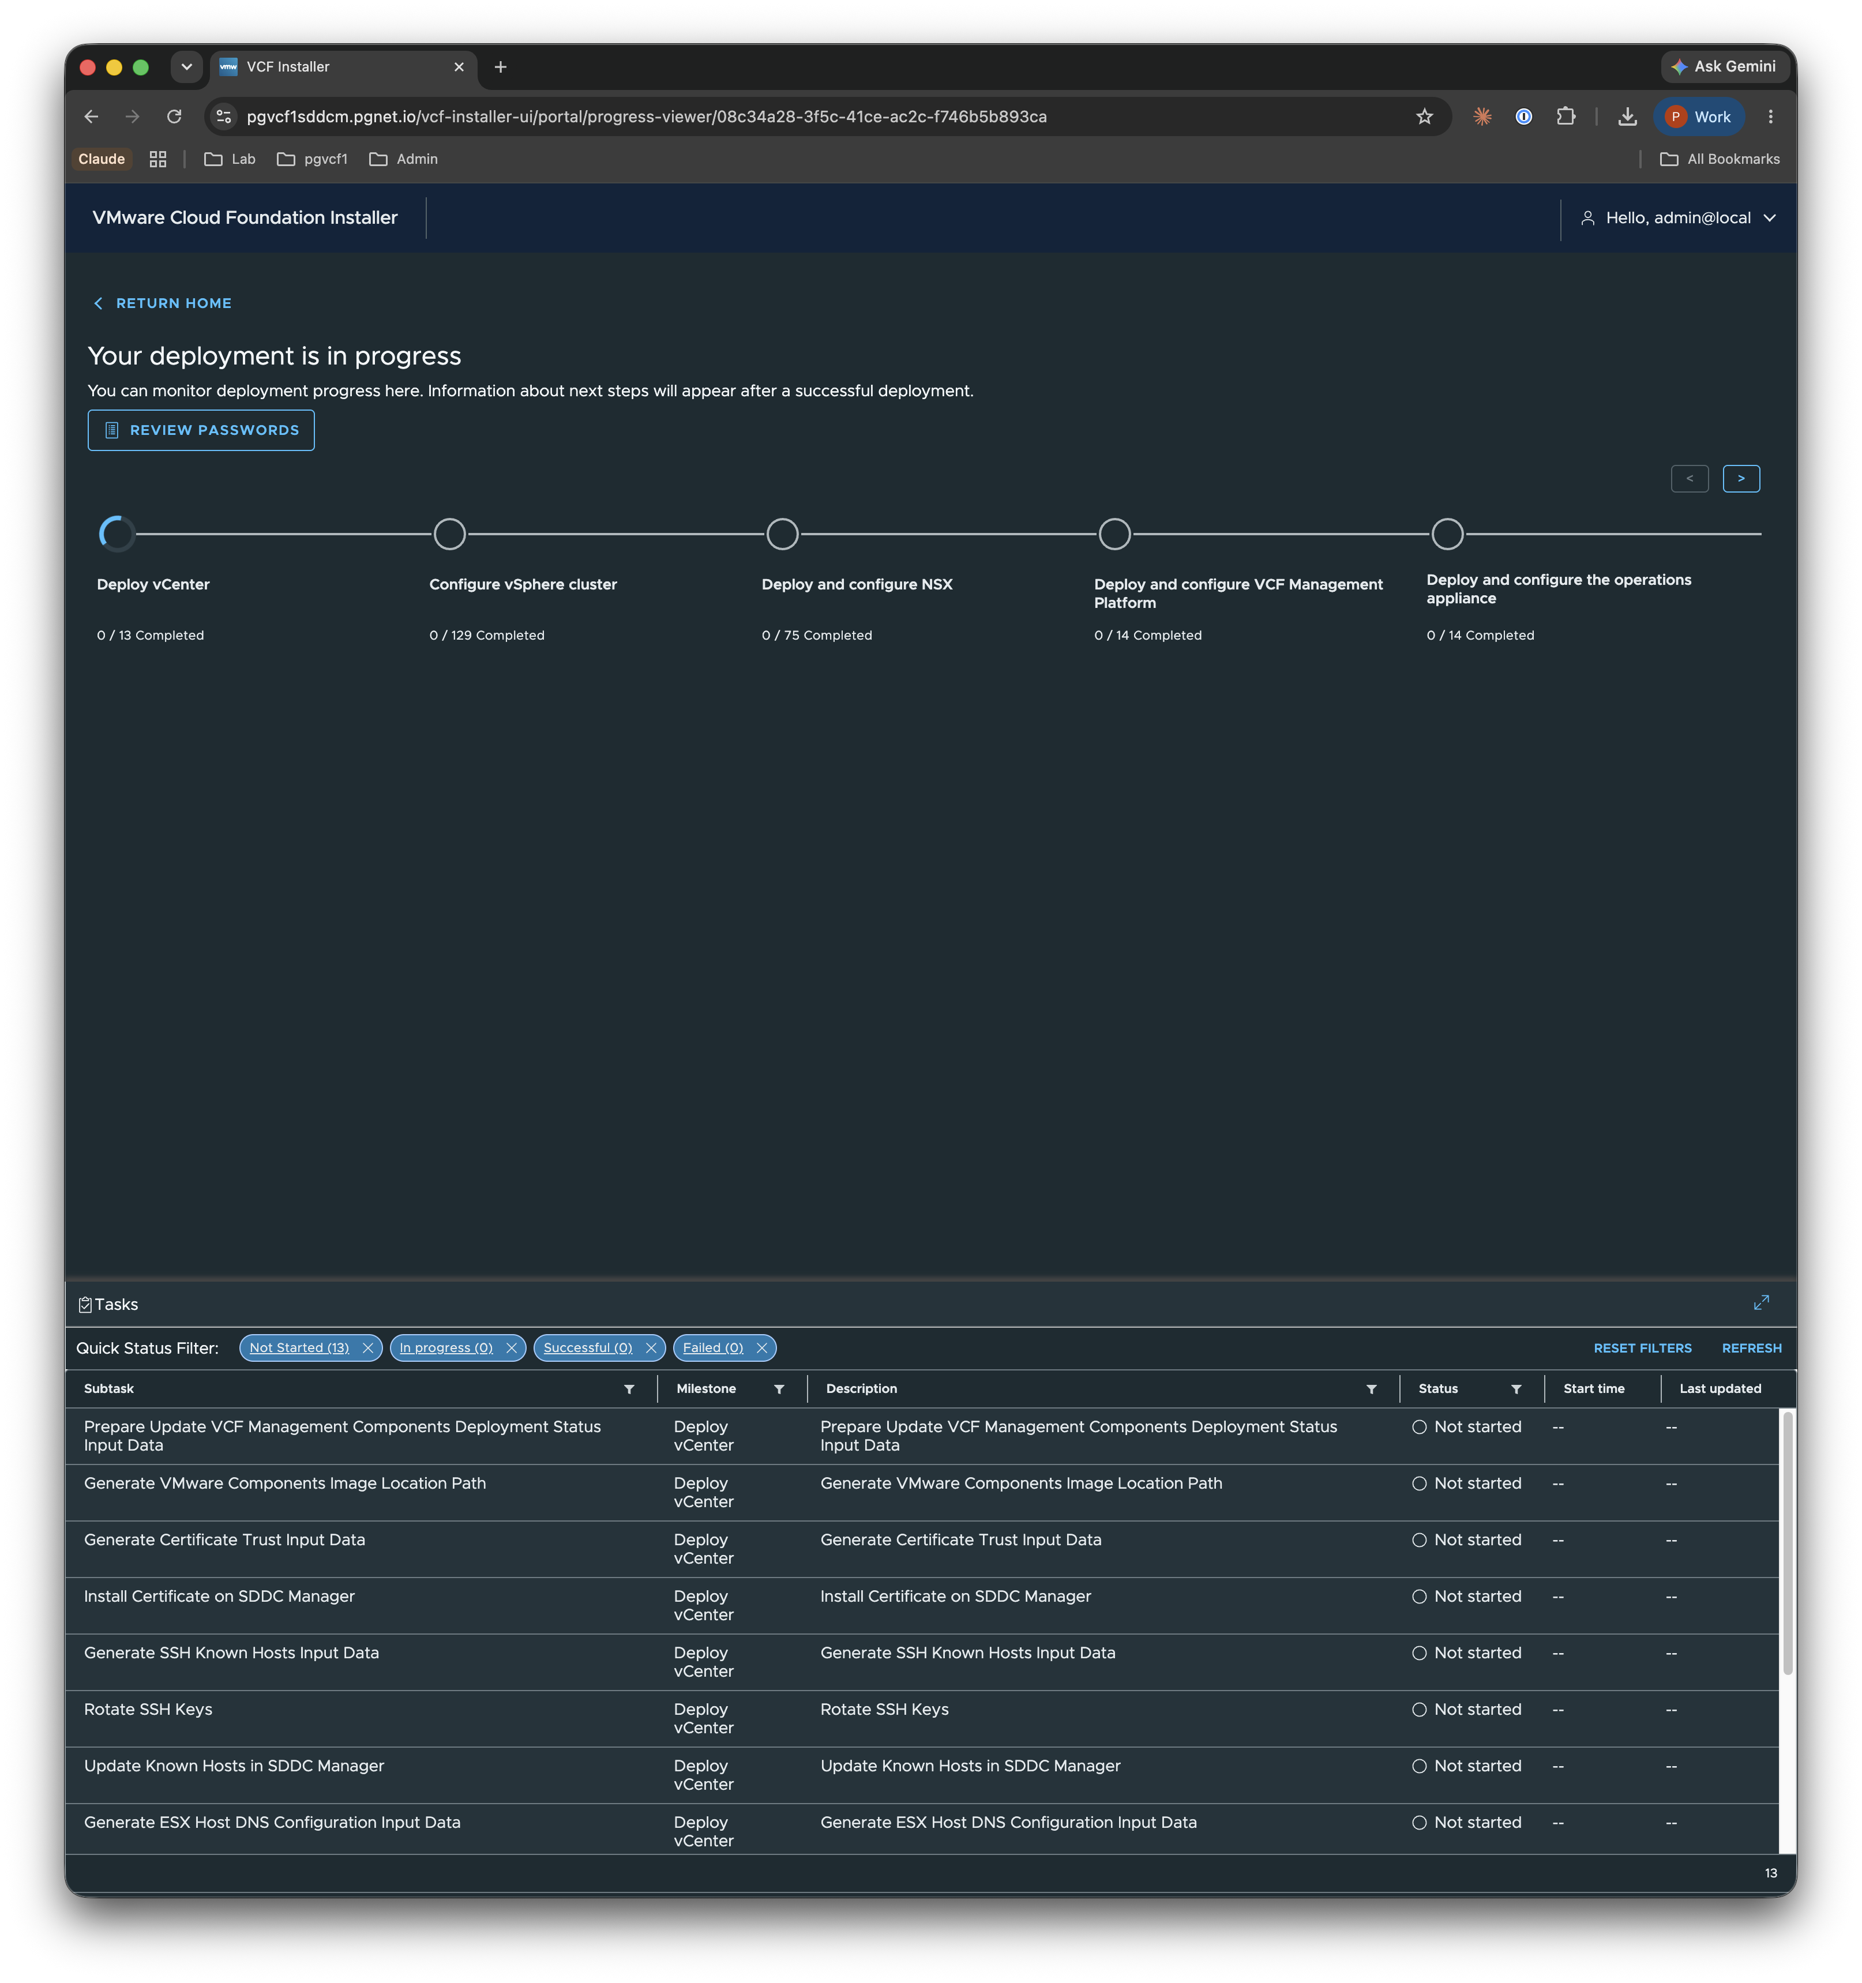Screen dimensions: 1862x1983
Task: View site information icon in address bar
Action: tap(224, 117)
